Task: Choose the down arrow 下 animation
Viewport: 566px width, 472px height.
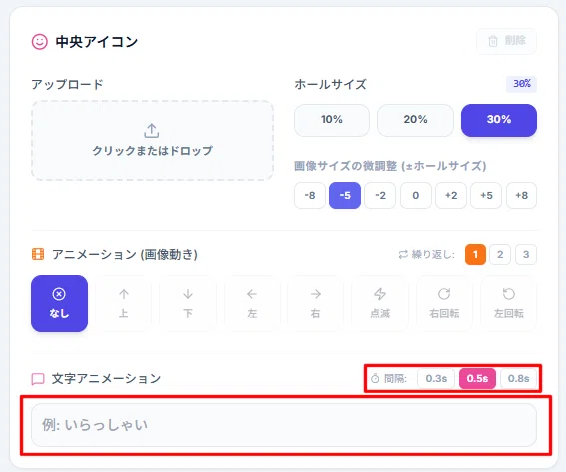Action: click(188, 303)
